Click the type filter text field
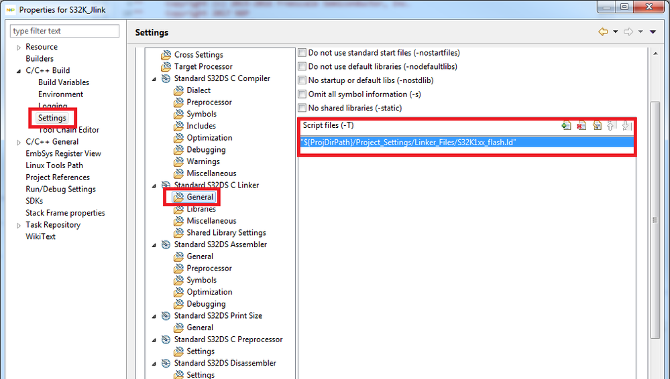 [64, 31]
